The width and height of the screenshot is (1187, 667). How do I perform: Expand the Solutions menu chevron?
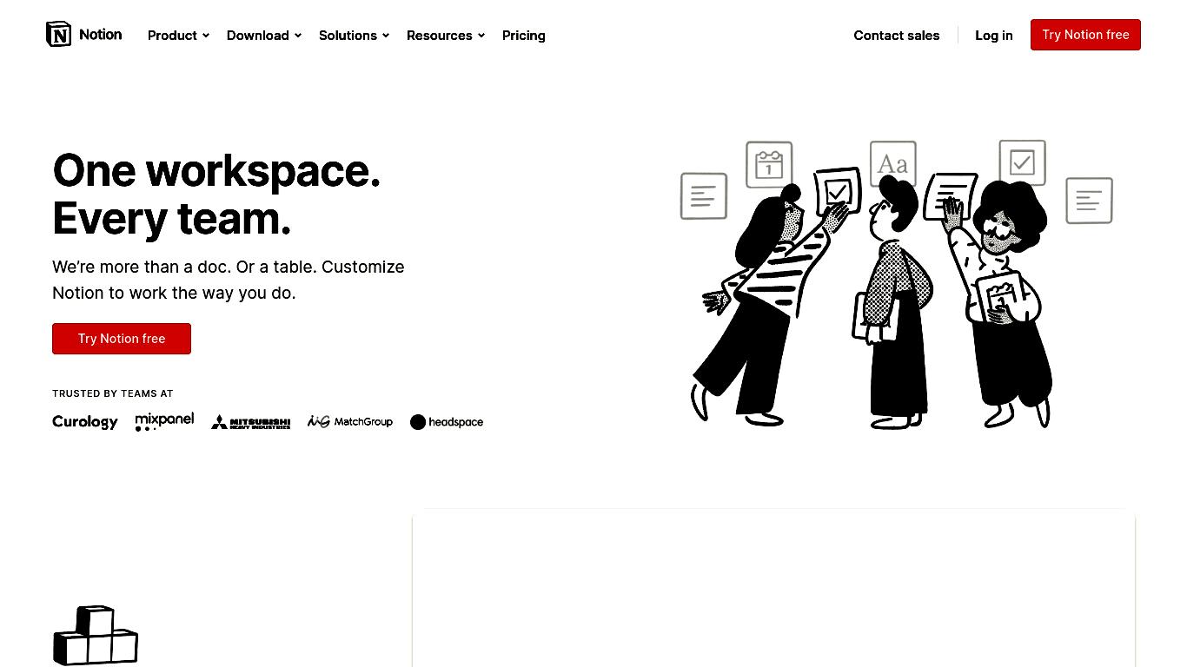point(386,36)
